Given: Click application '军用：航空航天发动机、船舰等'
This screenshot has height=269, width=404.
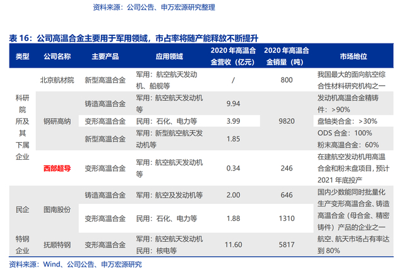Looking at the screenshot, I should pyautogui.click(x=167, y=80).
